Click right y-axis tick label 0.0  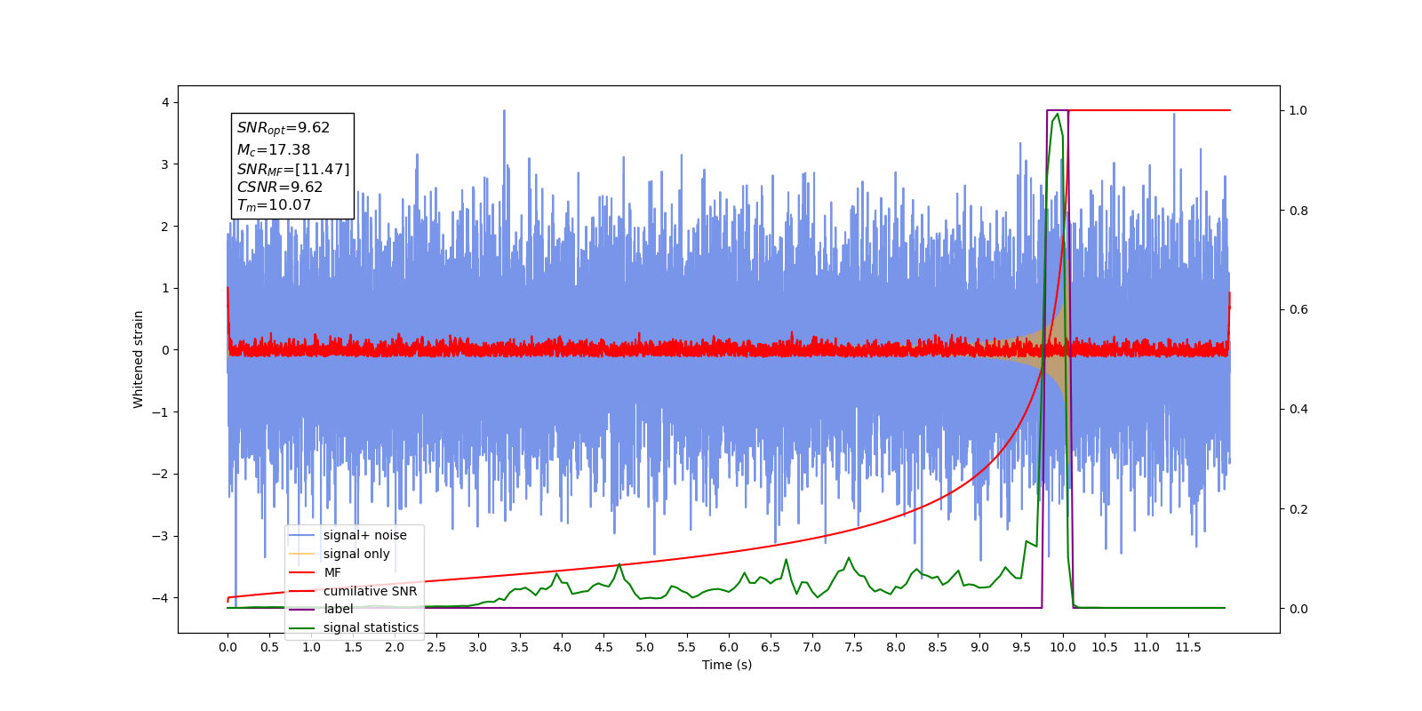pos(1298,609)
